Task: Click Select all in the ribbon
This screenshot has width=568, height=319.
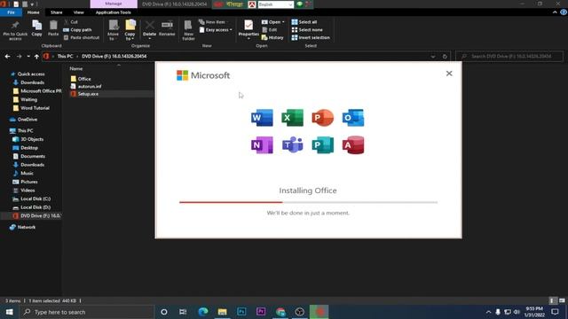Action: [304, 22]
